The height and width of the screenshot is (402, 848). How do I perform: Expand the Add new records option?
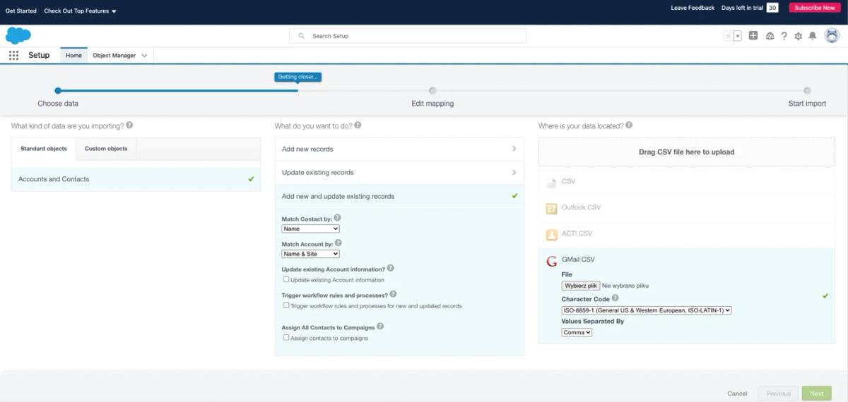tap(400, 149)
